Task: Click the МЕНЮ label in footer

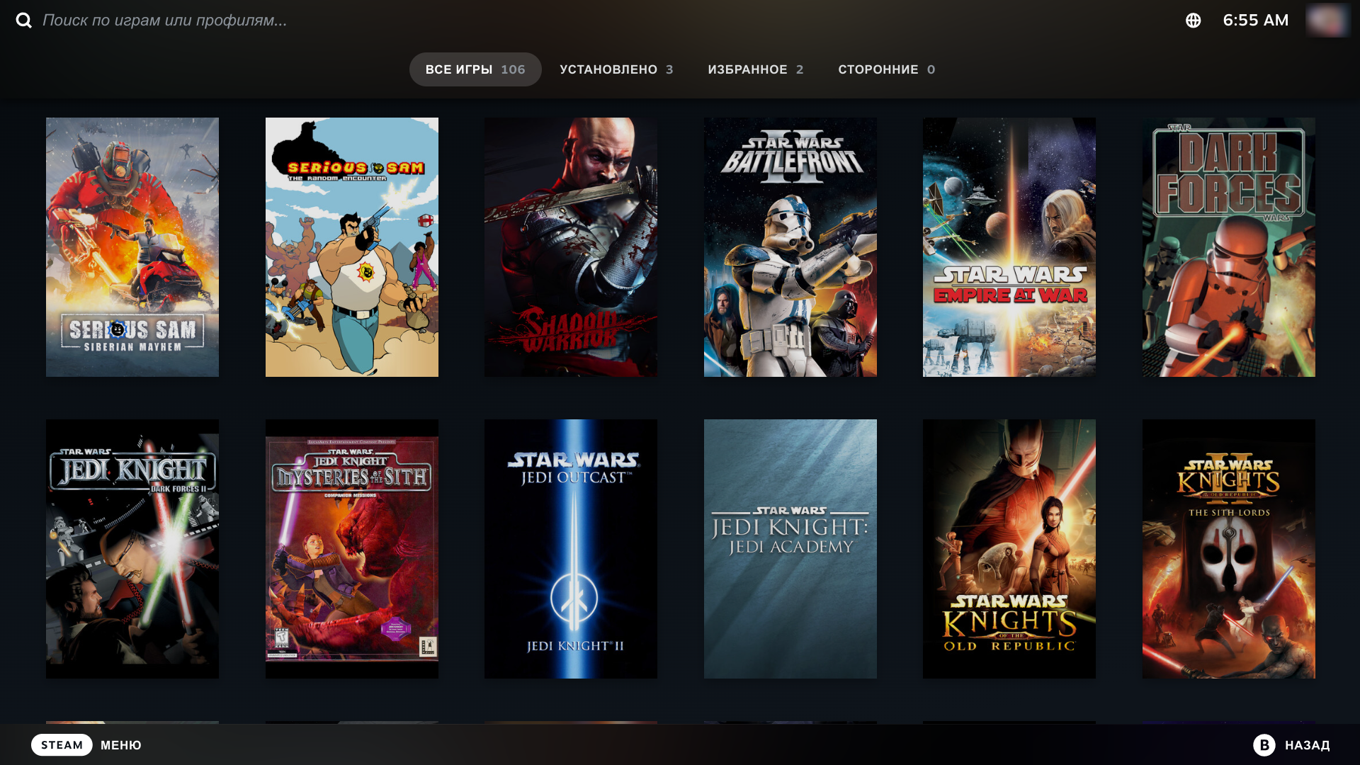Action: 121,745
